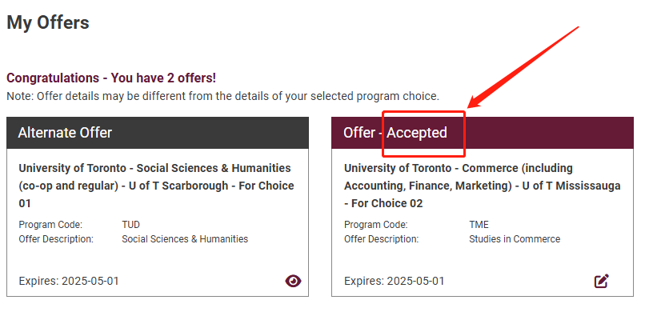Click the eye icon on Alternate Offer card
The image size is (657, 316).
[x=293, y=281]
